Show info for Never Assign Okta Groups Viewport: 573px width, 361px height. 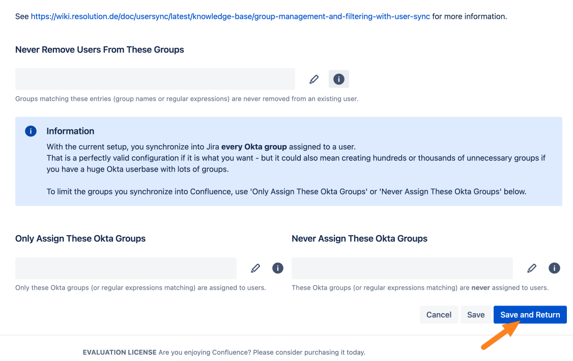[554, 268]
